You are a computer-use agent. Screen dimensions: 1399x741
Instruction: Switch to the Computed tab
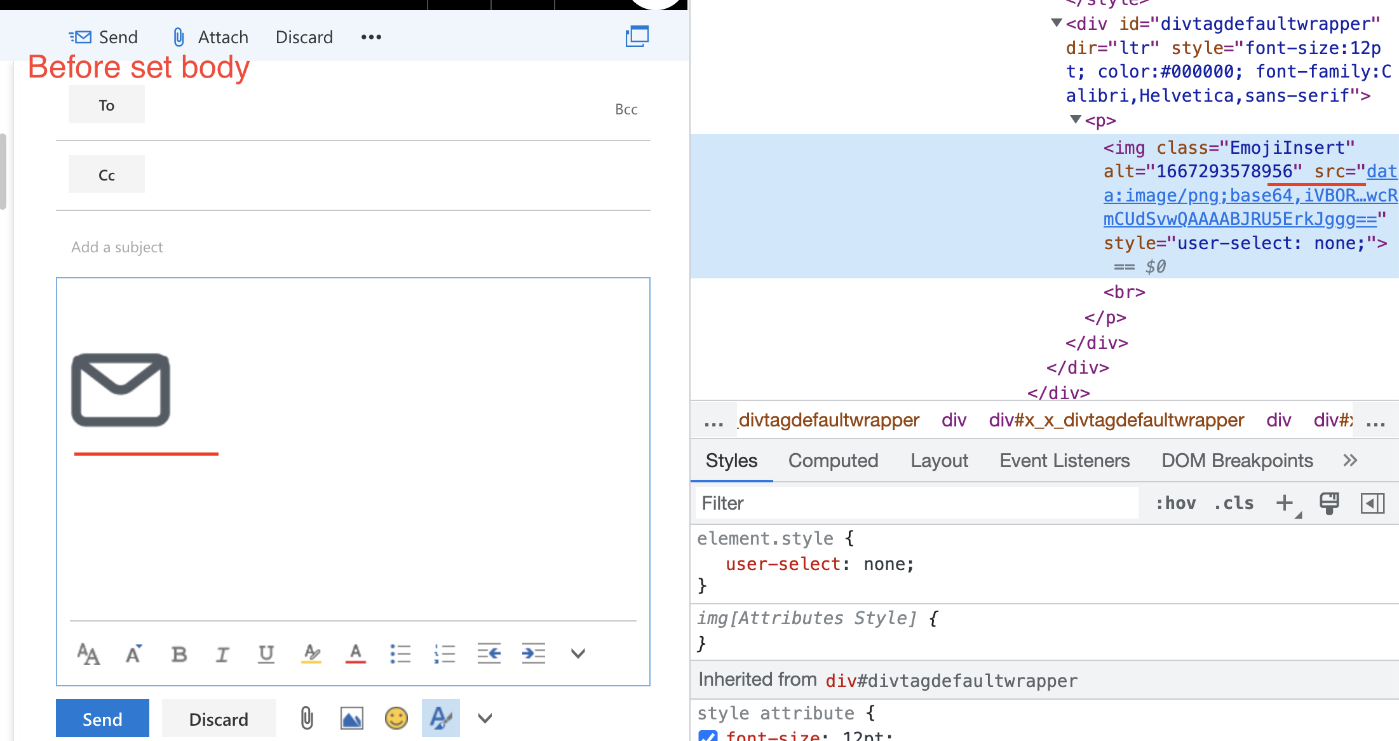click(833, 461)
